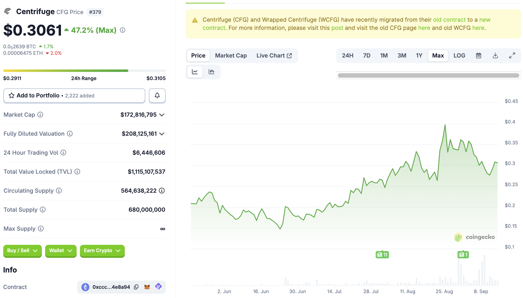
Task: Show Market Cap info icon
Action: click(40, 115)
